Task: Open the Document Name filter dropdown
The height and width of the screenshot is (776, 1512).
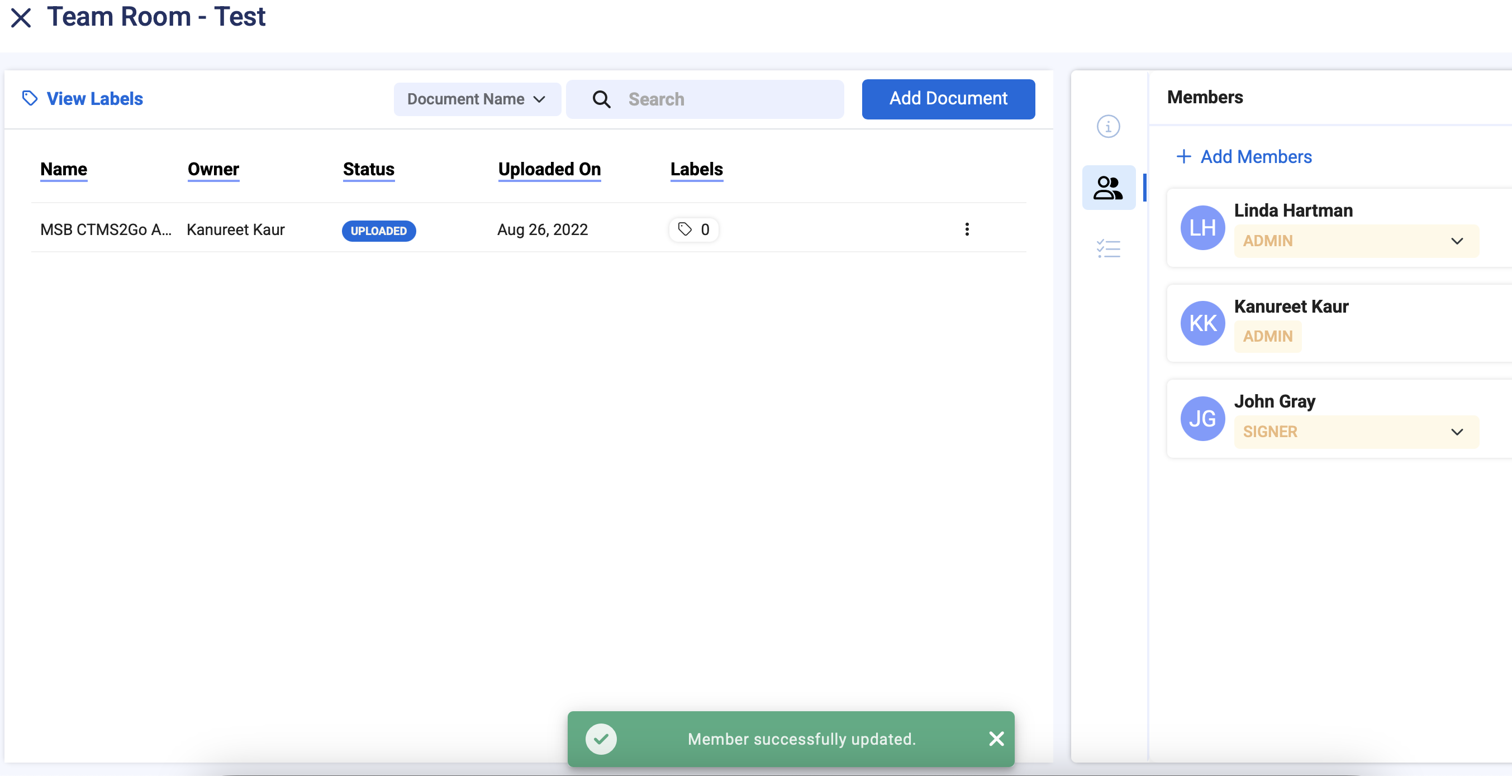Action: click(x=477, y=99)
